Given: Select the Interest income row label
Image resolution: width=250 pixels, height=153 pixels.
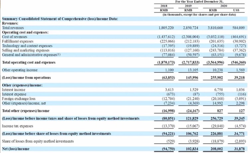Looking at the screenshot, I should [14, 90].
